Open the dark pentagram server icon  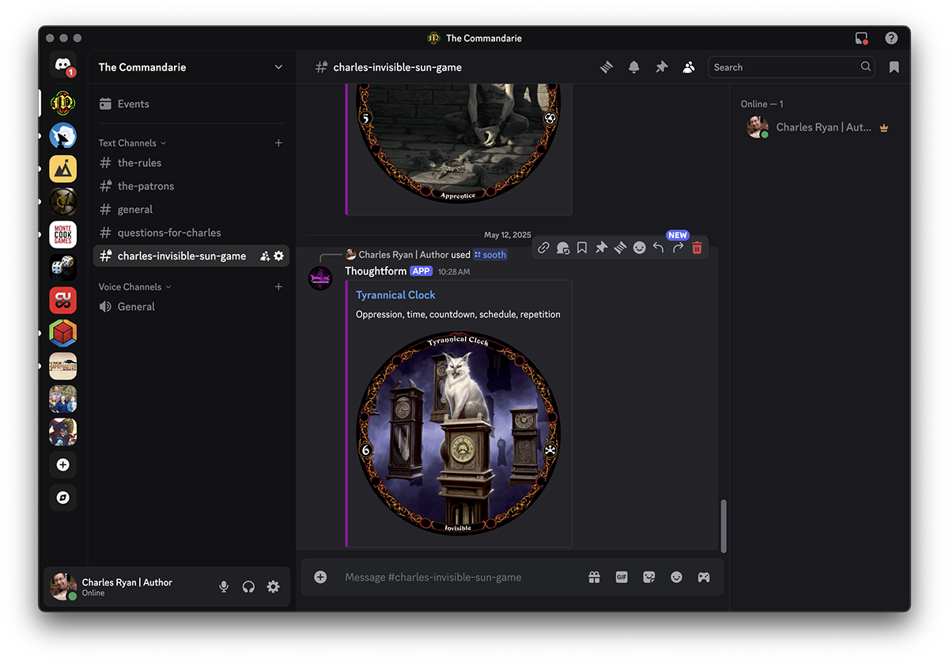(63, 202)
